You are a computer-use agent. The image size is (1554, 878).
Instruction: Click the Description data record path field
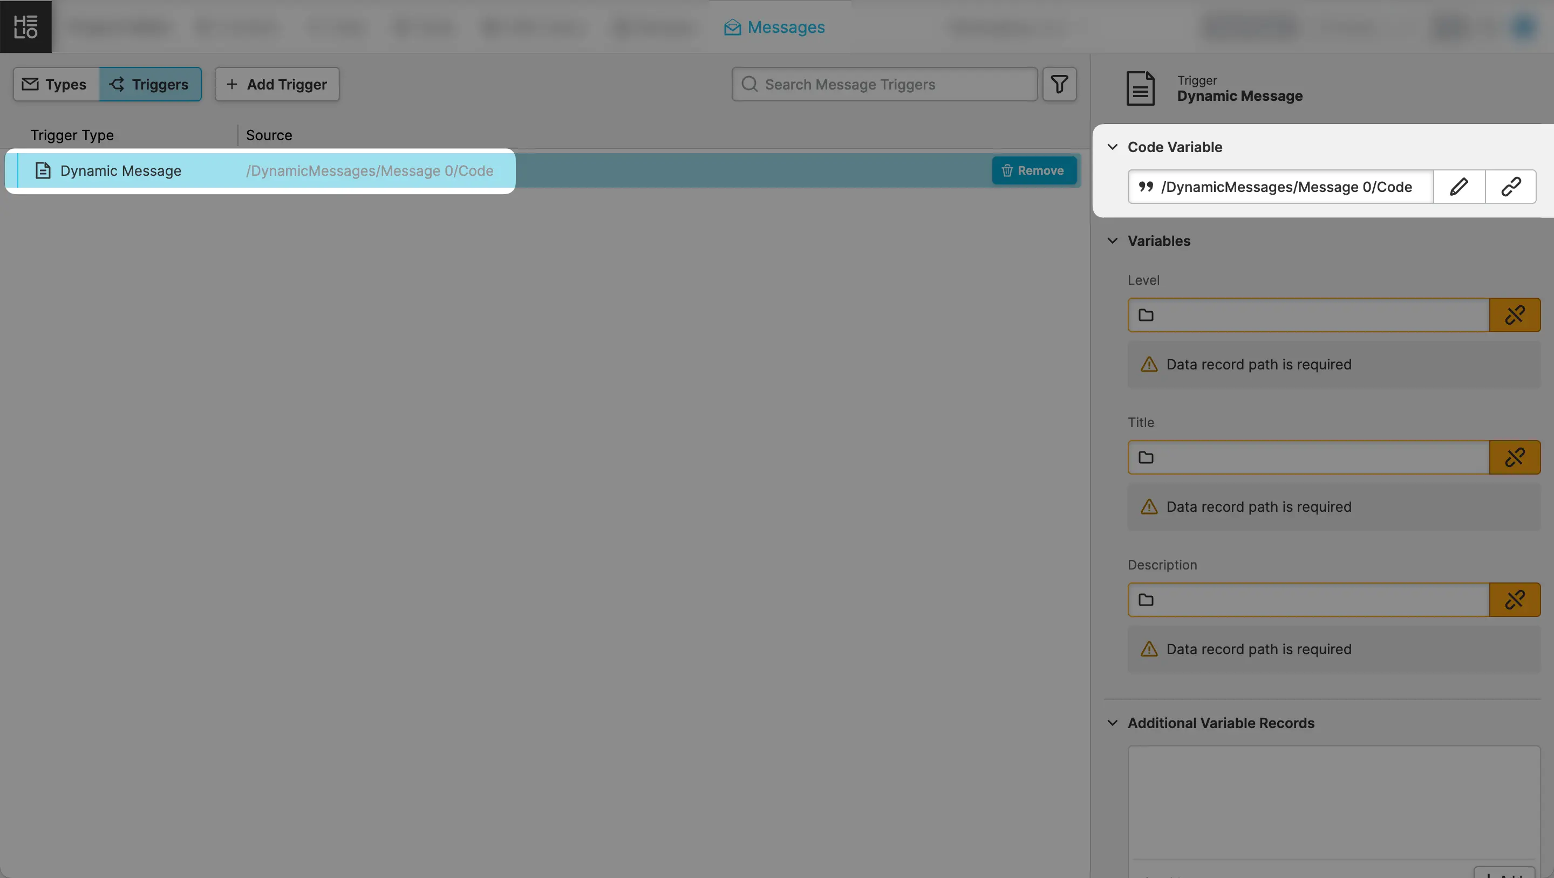point(1308,599)
